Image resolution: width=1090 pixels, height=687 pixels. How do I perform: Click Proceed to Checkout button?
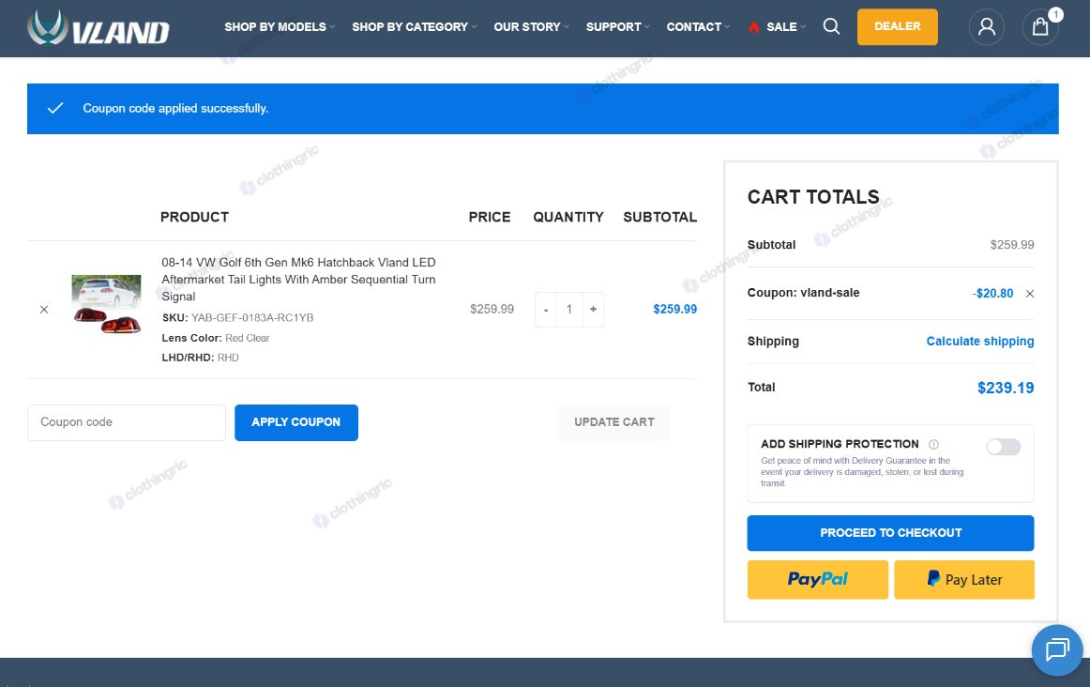pos(890,533)
